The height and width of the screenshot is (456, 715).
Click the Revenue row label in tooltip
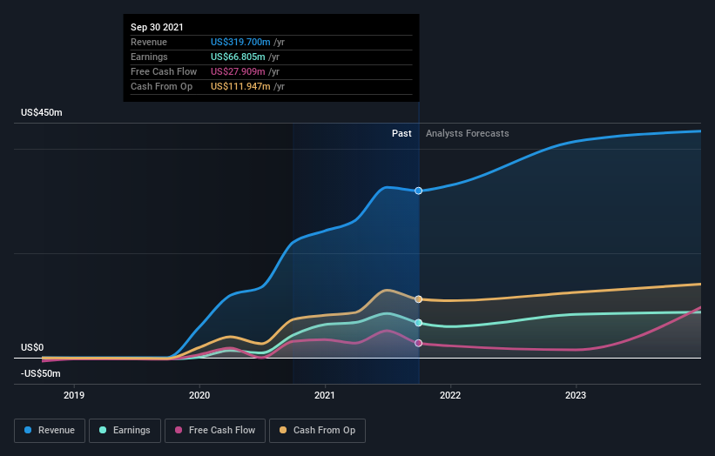point(149,42)
